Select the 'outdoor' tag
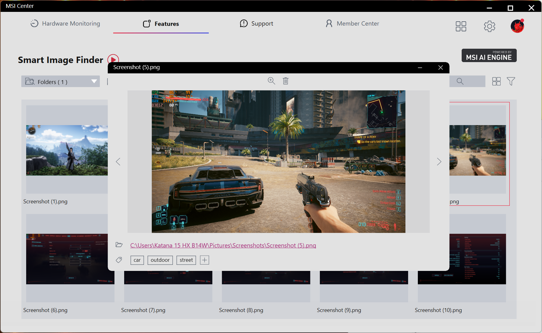Image resolution: width=542 pixels, height=333 pixels. coord(160,260)
